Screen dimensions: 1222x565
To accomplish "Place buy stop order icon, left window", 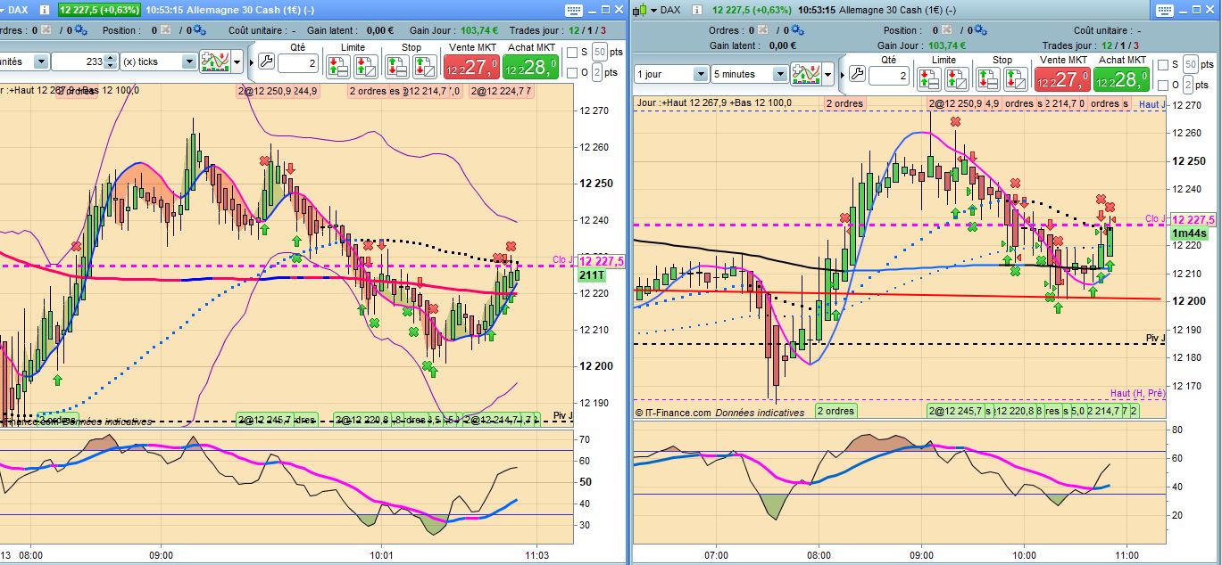I will click(x=397, y=66).
